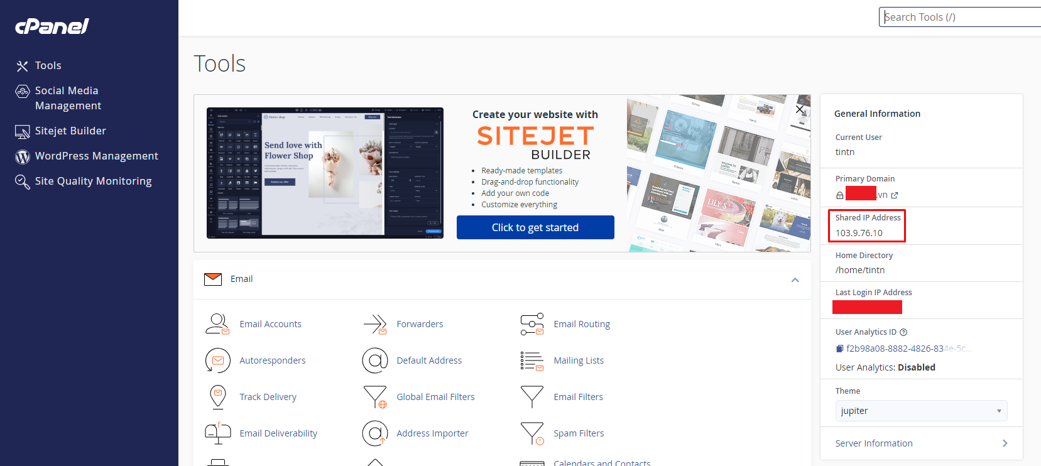Viewport: 1041px width, 466px height.
Task: Go to WordPress Management in sidebar
Action: coord(96,156)
